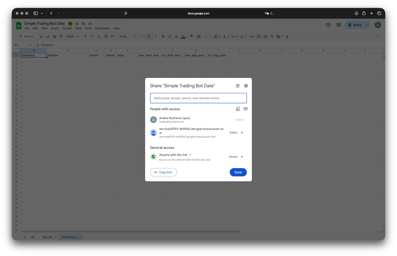The image size is (397, 256).
Task: Click the help icon in share dialog
Action: point(238,86)
